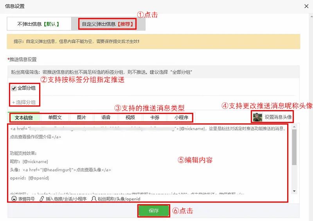Click inside the message content text editor
The image size is (313, 221).
coord(148,159)
